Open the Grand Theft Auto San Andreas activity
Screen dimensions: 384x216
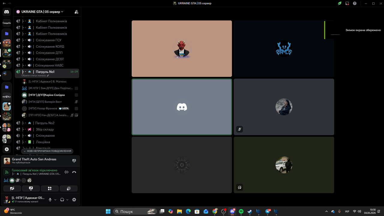point(34,161)
